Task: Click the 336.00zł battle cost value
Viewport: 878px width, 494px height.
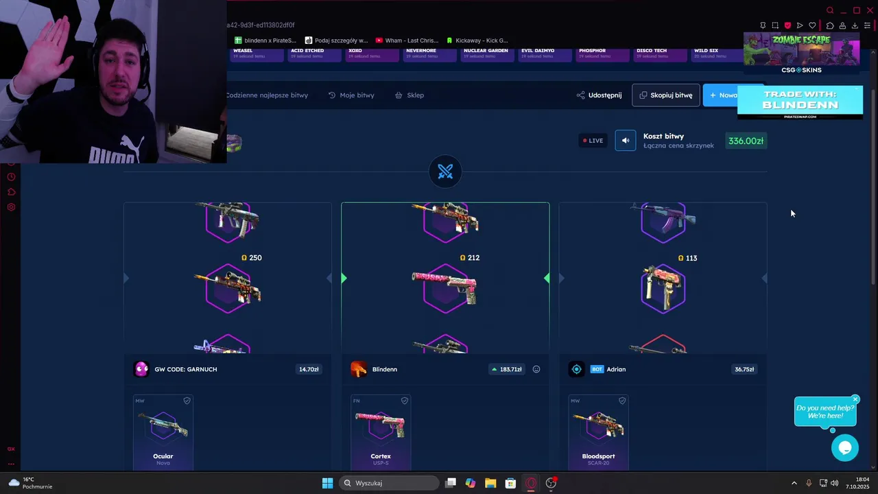Action: [746, 141]
